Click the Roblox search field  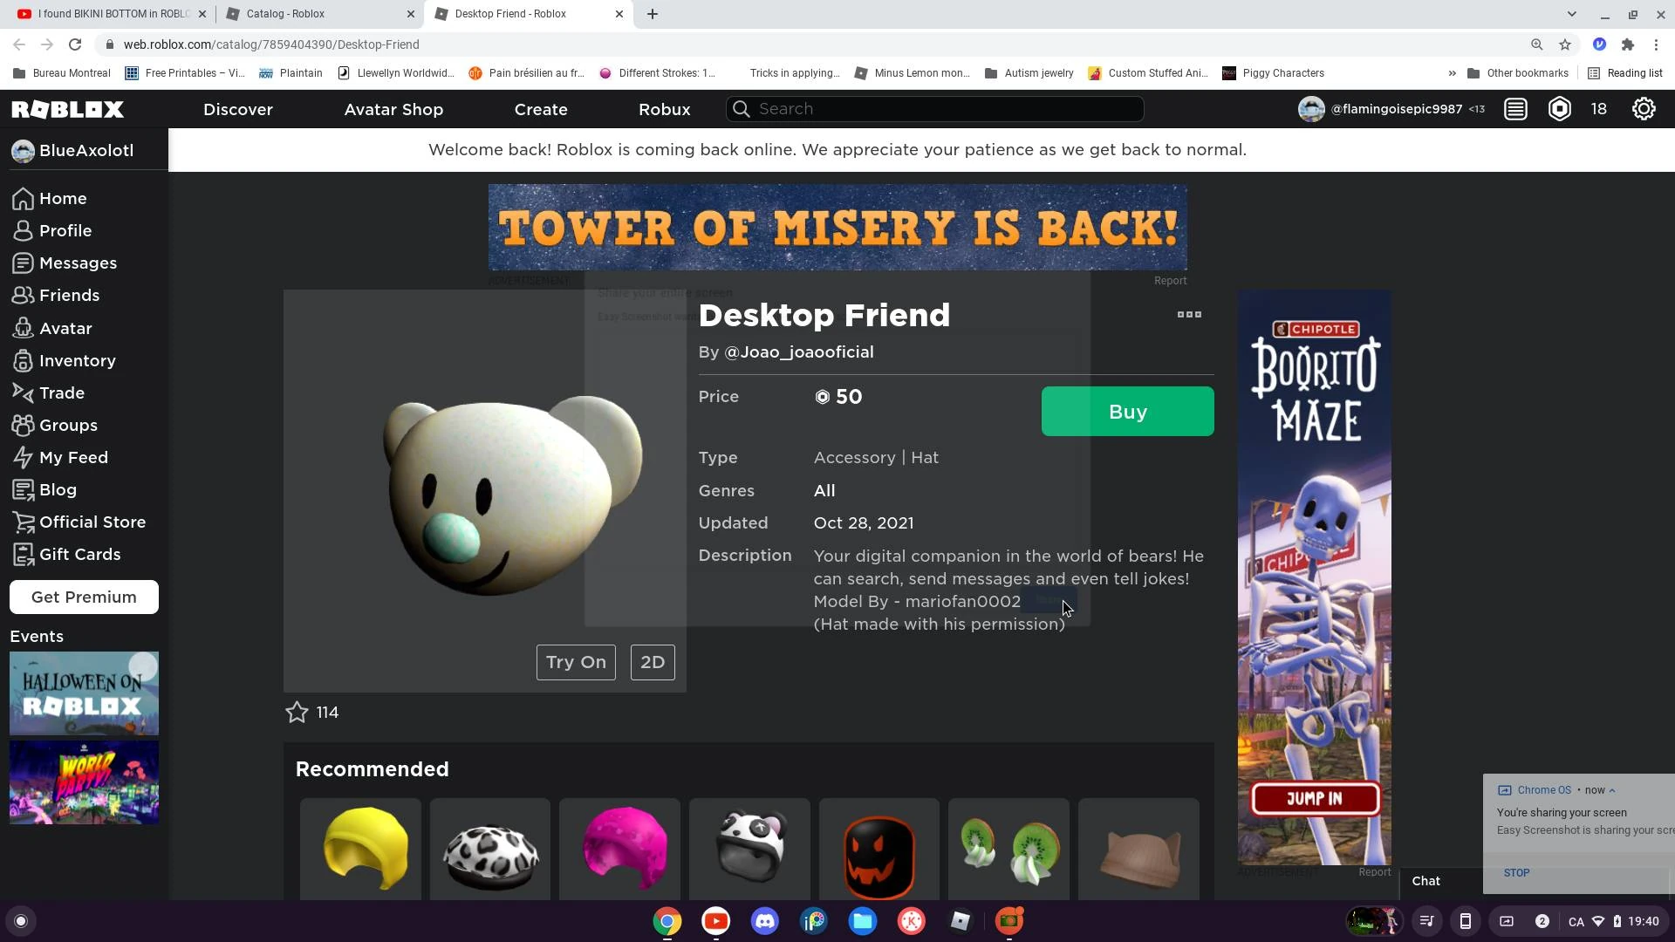[x=935, y=109]
